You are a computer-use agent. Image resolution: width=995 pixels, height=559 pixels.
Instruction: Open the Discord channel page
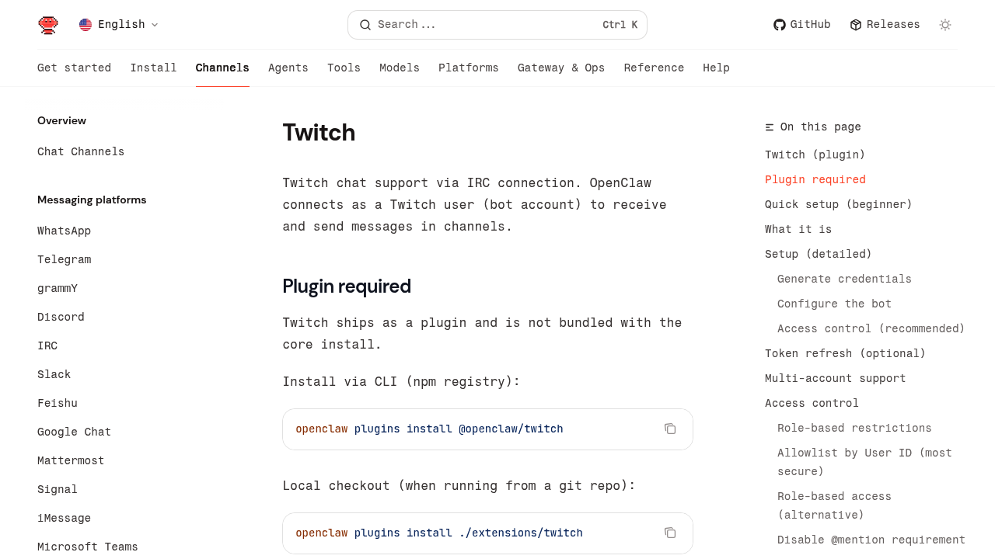pyautogui.click(x=61, y=317)
